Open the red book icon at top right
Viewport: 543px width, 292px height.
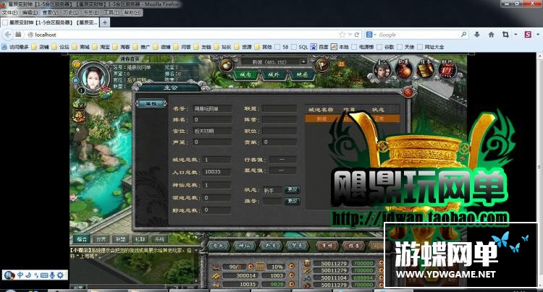pyautogui.click(x=447, y=70)
